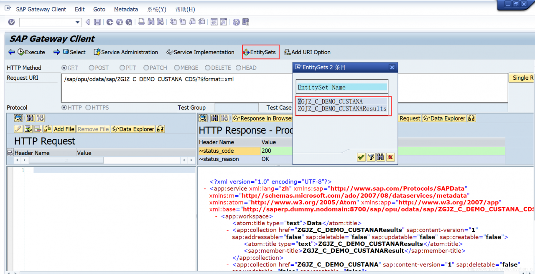Screen dimensions: 535x274
Task: Open Service Implementation
Action: (x=200, y=52)
